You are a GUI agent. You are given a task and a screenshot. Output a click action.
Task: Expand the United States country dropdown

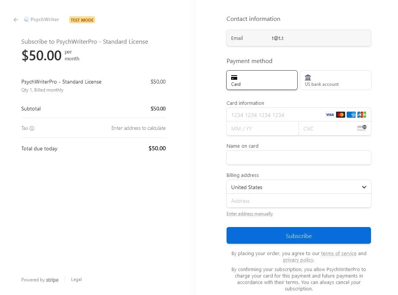pos(298,187)
